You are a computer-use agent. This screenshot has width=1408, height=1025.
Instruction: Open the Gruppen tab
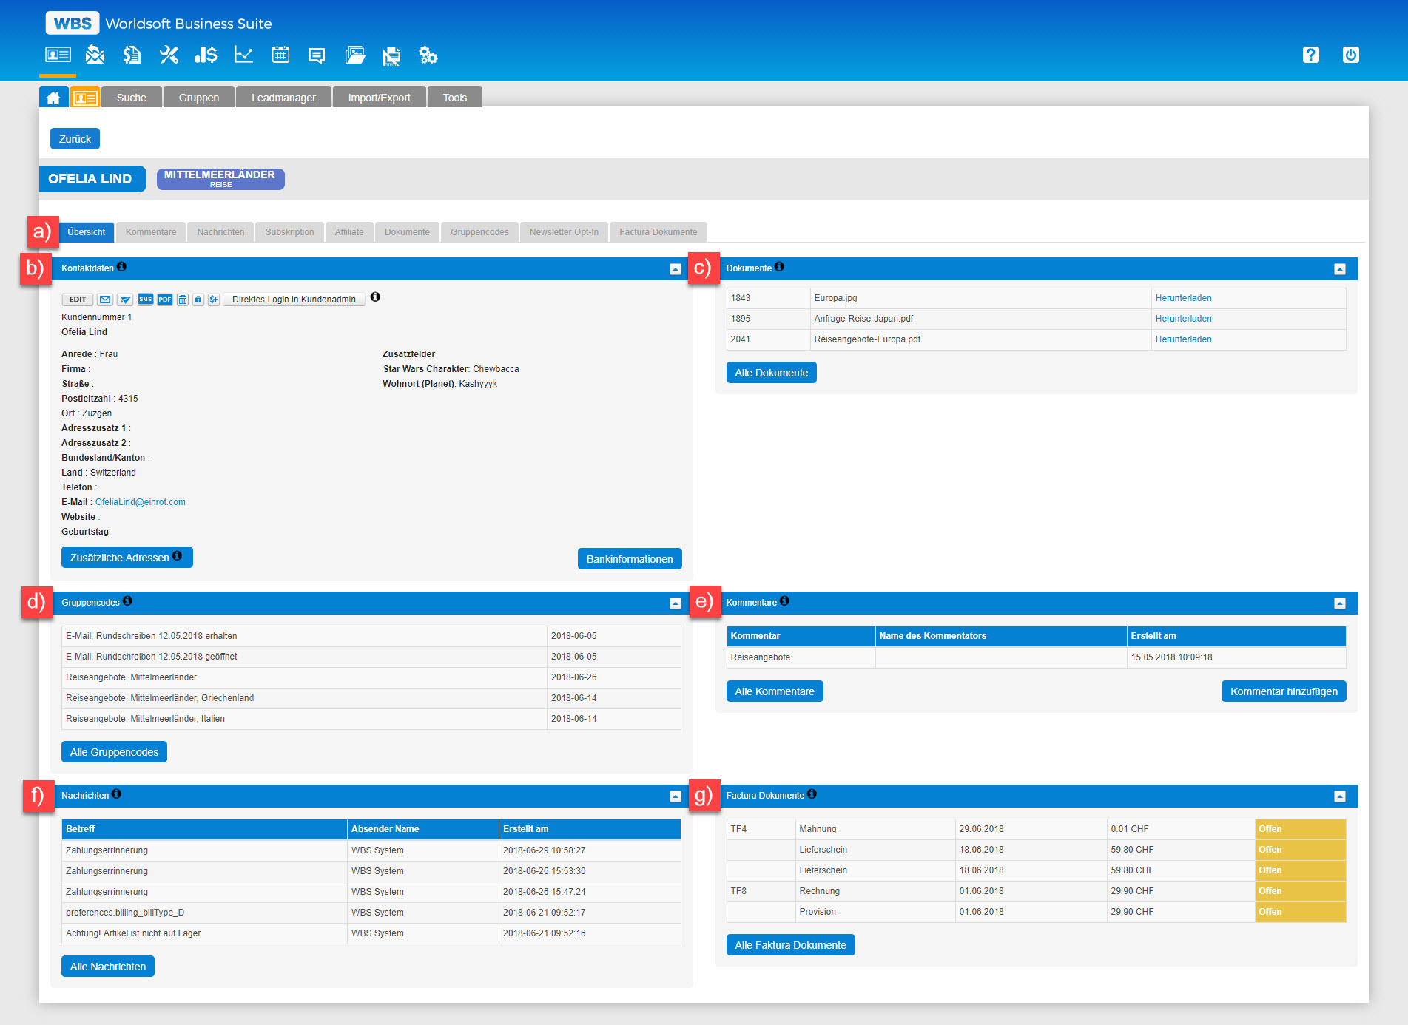(199, 98)
